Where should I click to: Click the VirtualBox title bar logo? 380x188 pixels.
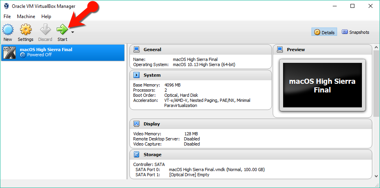point(6,6)
